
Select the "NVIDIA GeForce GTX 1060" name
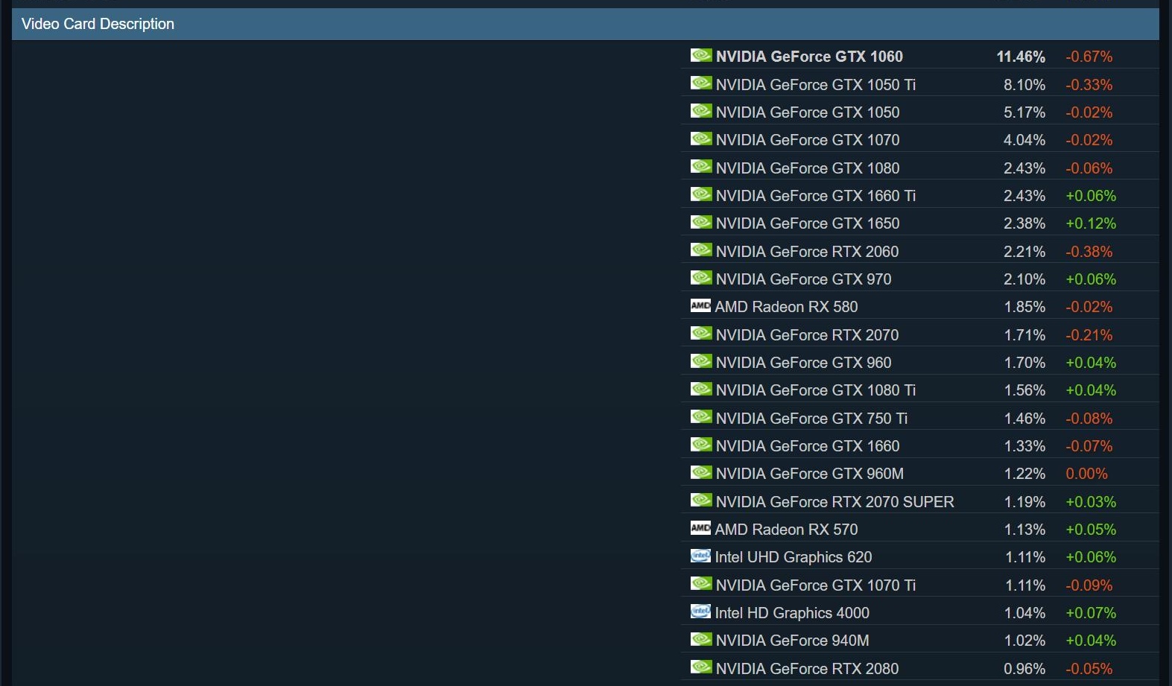pos(809,57)
